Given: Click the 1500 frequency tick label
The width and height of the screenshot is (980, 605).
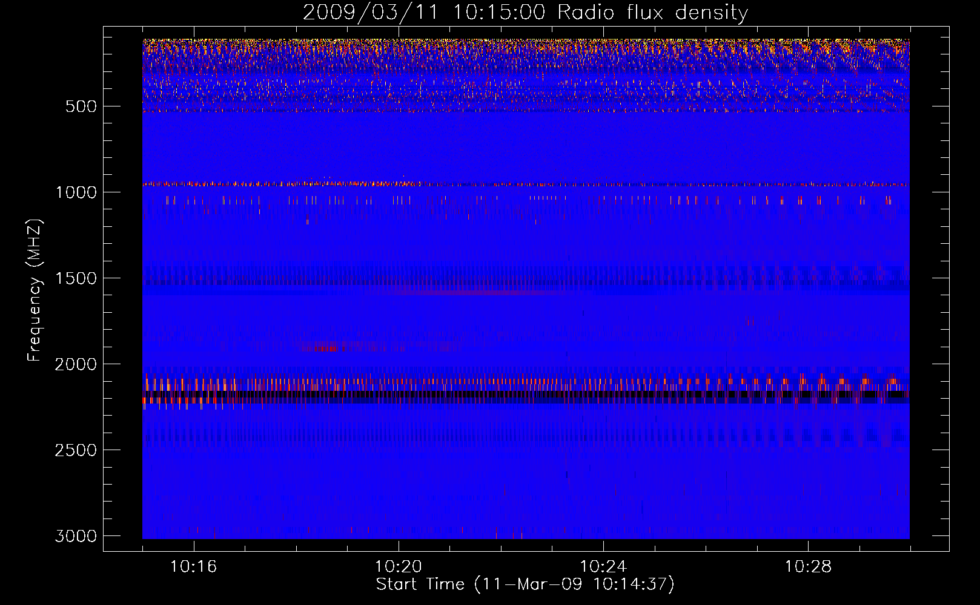Looking at the screenshot, I should (x=76, y=278).
